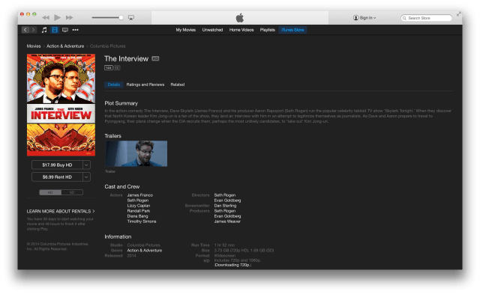Adjust the volume slider knob
The width and height of the screenshot is (480, 294).
click(x=121, y=18)
